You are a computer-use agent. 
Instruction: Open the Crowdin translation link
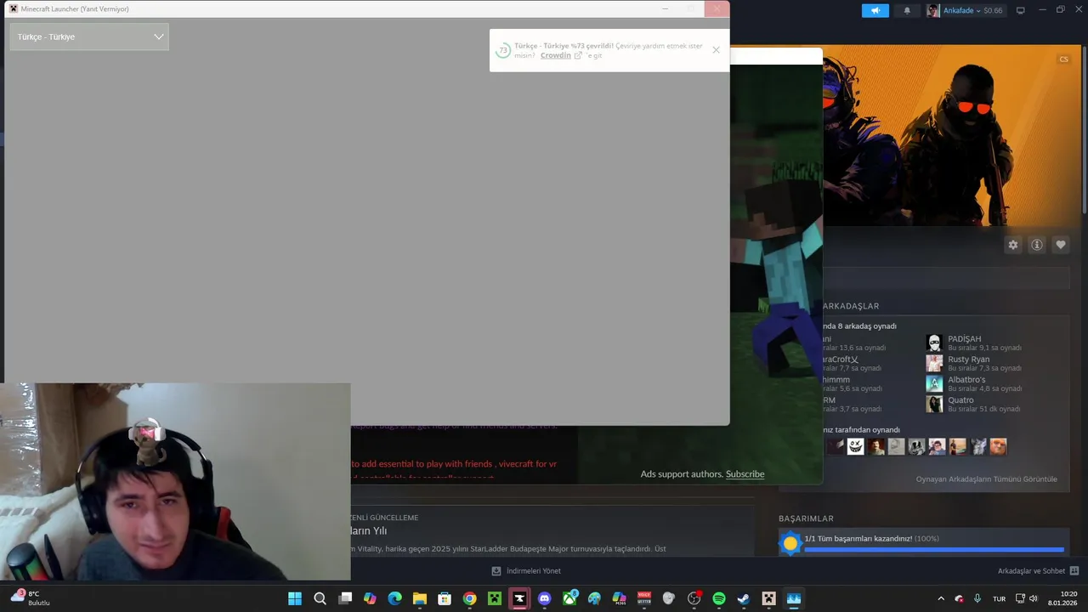(556, 55)
